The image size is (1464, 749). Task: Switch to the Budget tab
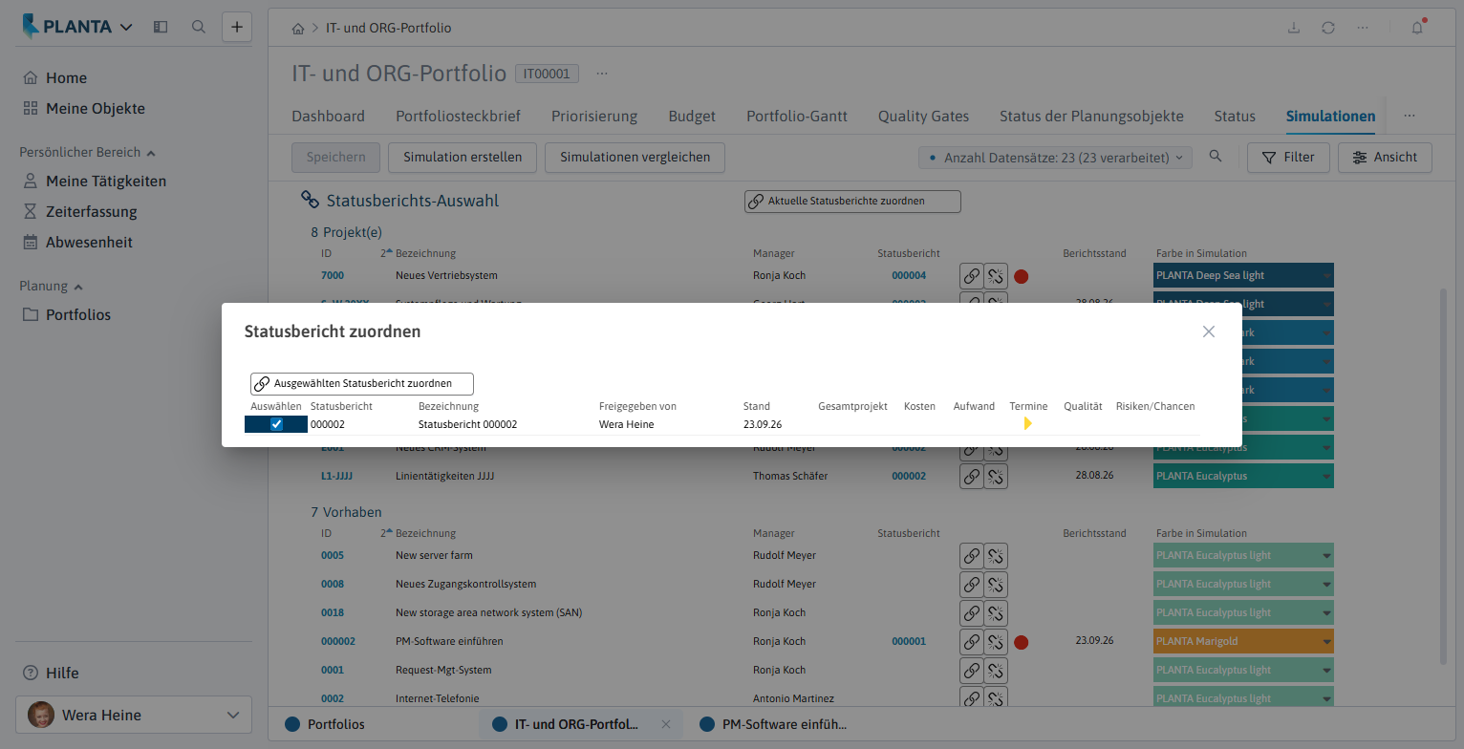[x=692, y=117]
